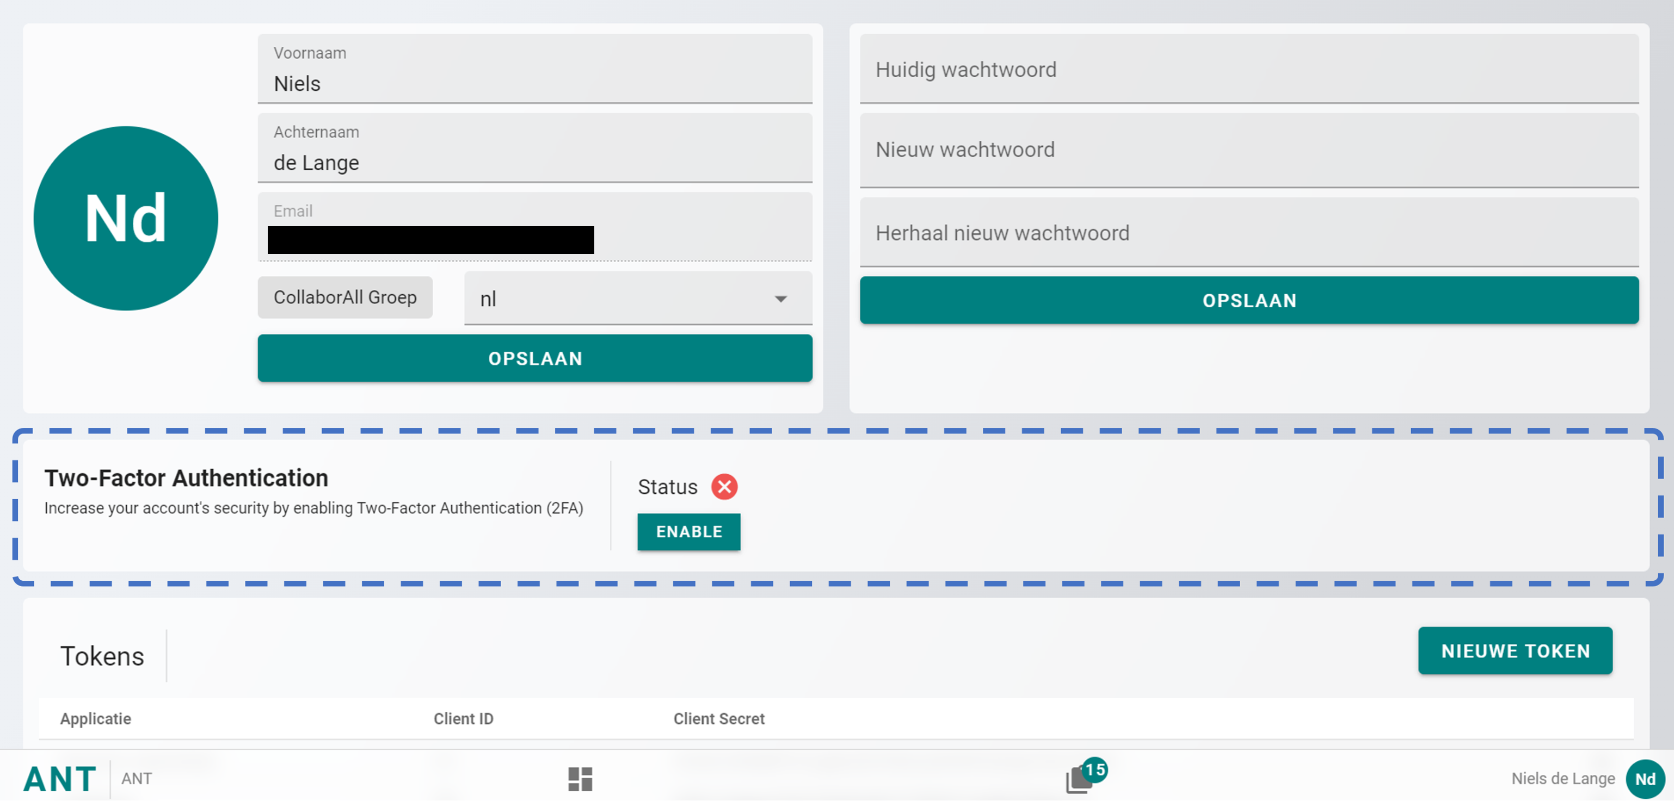Save new password with right OPSLAAN button
Viewport: 1674px width, 801px height.
pos(1248,301)
